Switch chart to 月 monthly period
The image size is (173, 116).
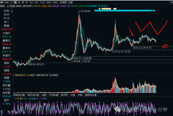(x=19, y=2)
